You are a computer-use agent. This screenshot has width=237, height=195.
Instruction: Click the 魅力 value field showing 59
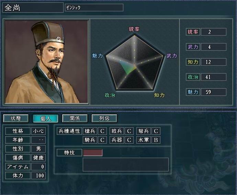coord(214,92)
